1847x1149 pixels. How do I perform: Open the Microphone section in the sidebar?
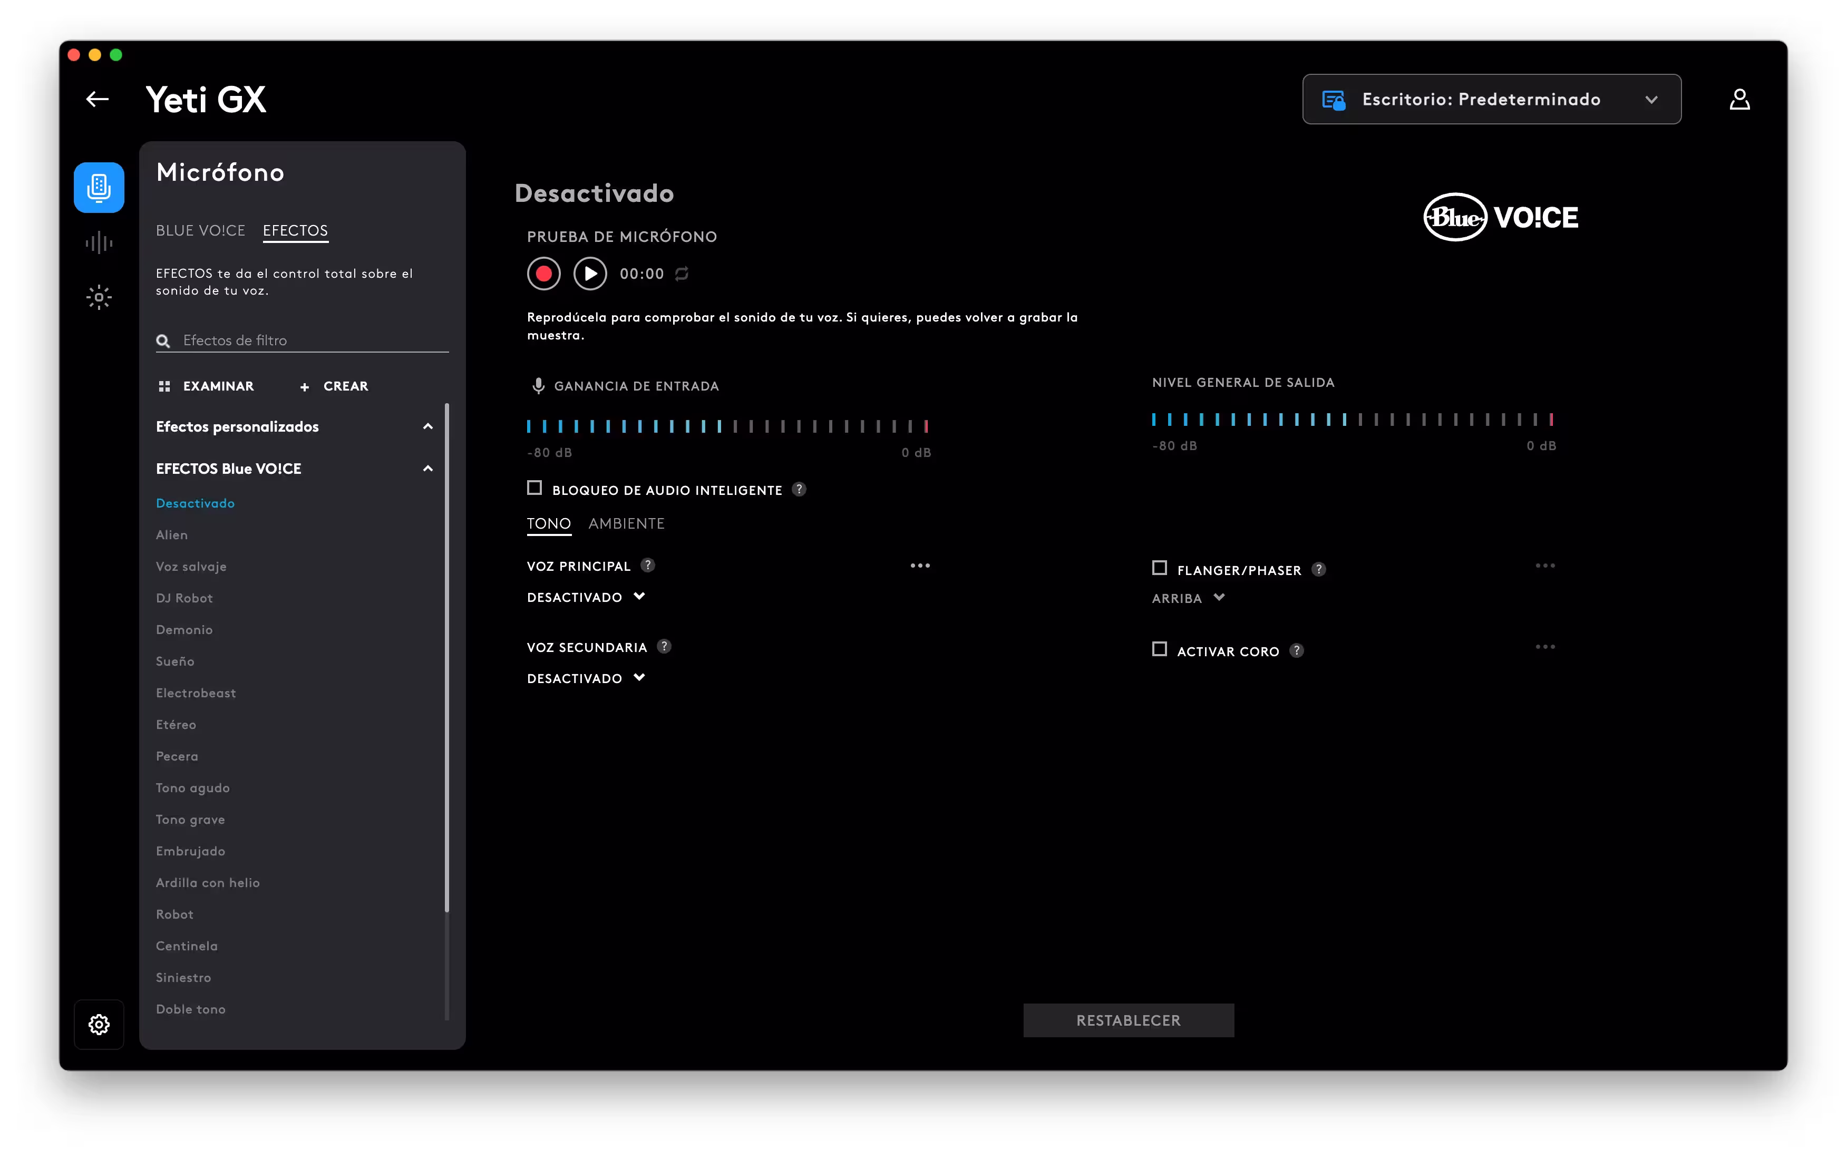pos(99,187)
